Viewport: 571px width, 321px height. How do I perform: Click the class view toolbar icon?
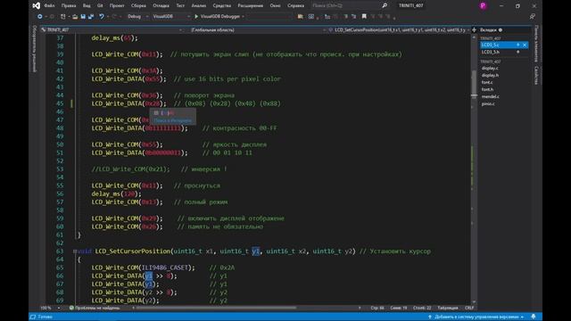(x=327, y=16)
